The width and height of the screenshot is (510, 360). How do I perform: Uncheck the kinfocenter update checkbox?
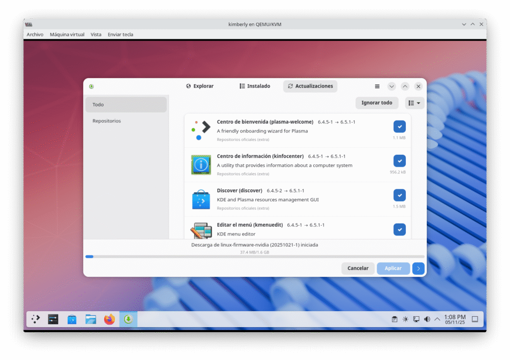tap(399, 161)
